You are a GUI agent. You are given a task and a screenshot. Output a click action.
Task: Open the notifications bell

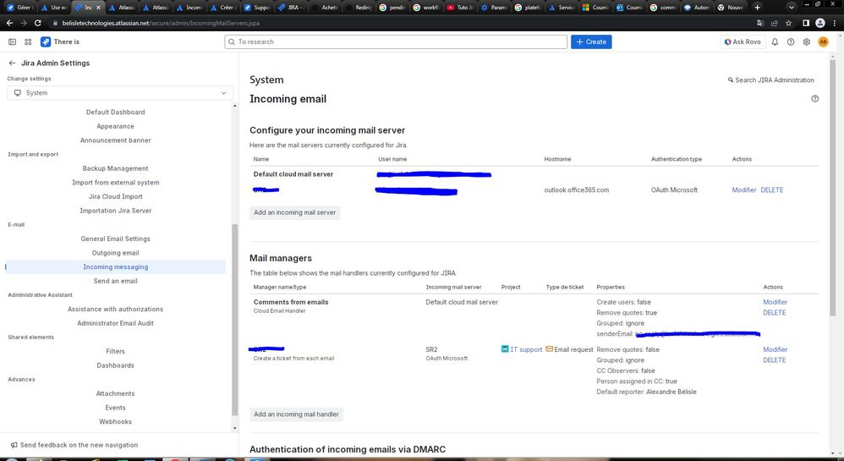(775, 41)
